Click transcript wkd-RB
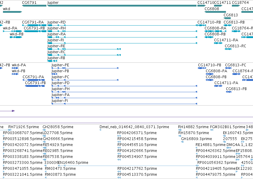 click(16, 37)
